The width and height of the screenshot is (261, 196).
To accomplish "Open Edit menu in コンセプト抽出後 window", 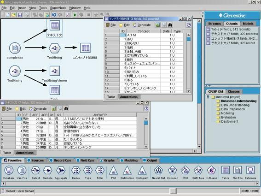I will [x=125, y=25].
